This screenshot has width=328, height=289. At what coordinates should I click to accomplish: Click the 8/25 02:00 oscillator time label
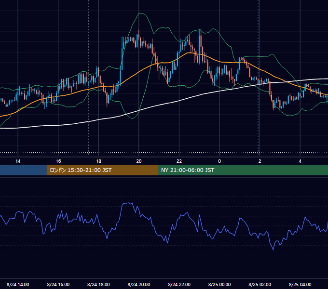tap(260, 284)
